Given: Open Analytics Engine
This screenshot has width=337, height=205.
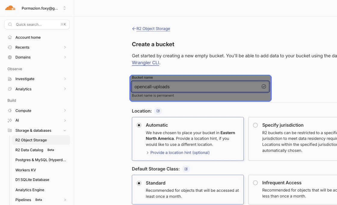Looking at the screenshot, I should coord(30,190).
